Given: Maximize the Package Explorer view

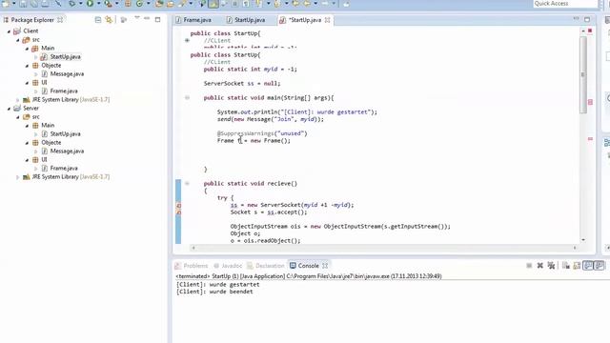Looking at the screenshot, I should [157, 19].
